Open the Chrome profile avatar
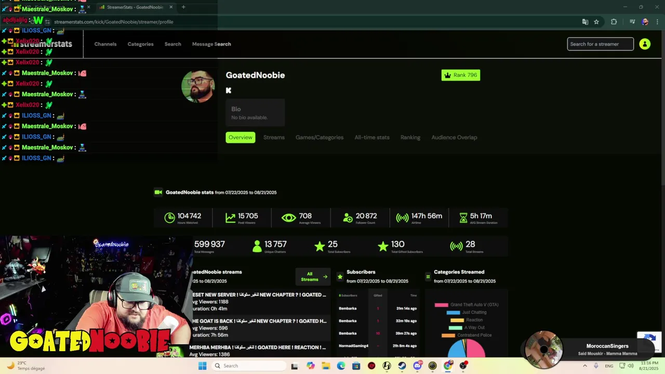Viewport: 665px width, 374px height. (x=645, y=22)
